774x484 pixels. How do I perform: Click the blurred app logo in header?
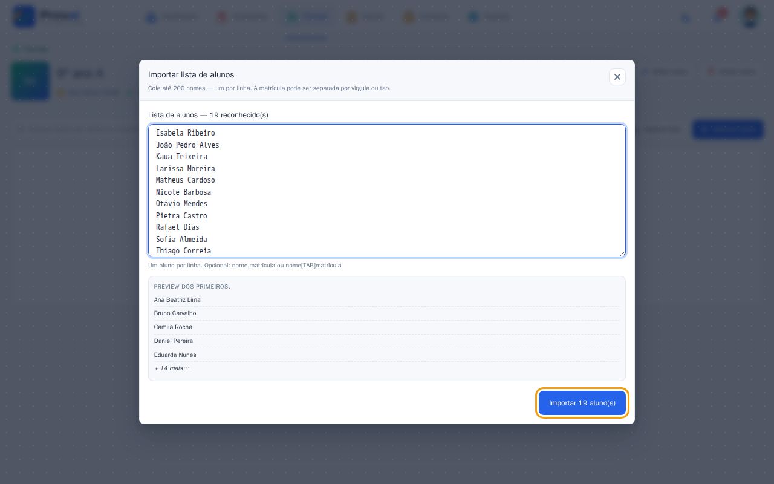(24, 16)
